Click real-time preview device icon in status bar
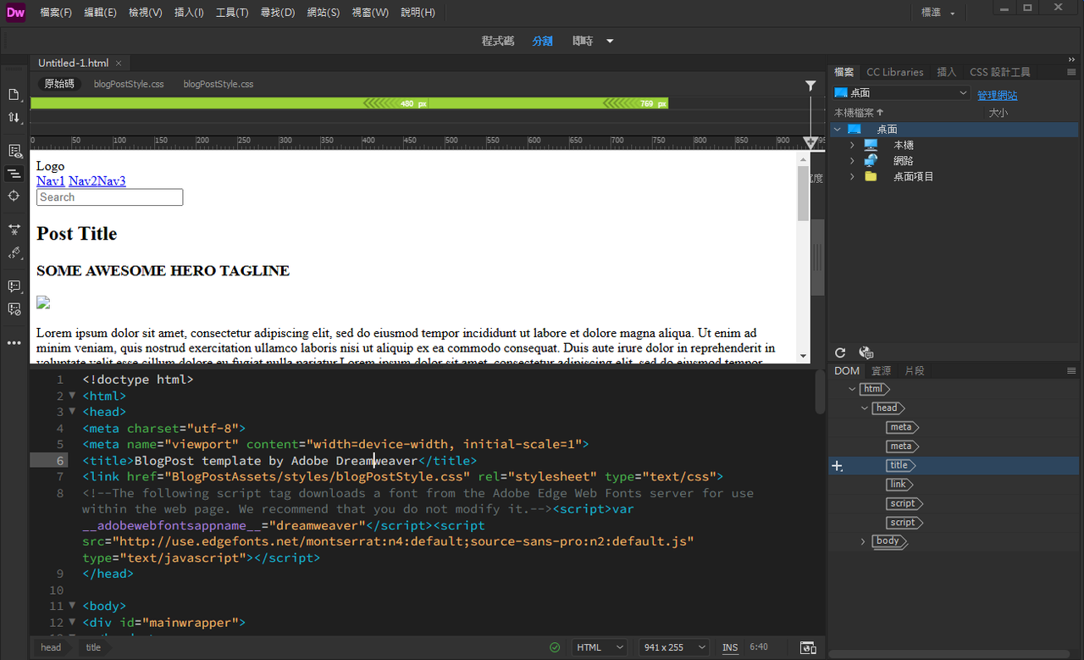Viewport: 1084px width, 660px height. 808,647
